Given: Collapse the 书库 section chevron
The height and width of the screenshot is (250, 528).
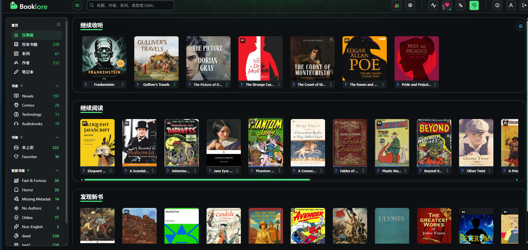Looking at the screenshot, I should click(x=57, y=86).
